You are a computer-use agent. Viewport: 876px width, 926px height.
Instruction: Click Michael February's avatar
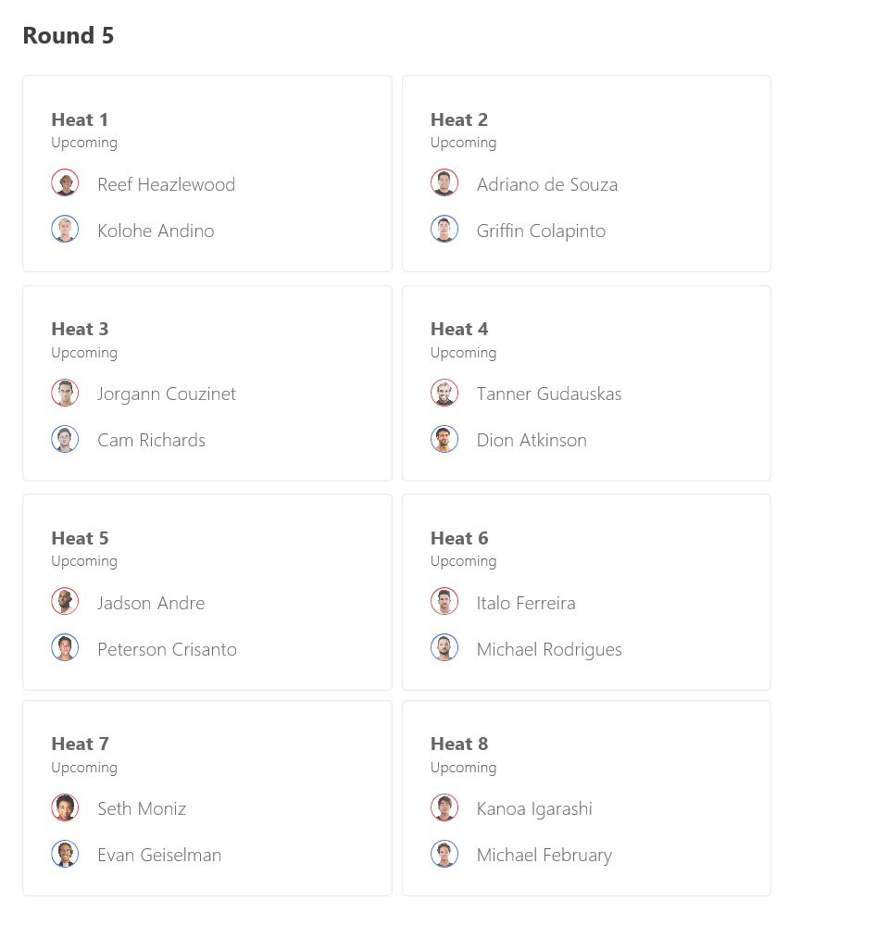[444, 854]
